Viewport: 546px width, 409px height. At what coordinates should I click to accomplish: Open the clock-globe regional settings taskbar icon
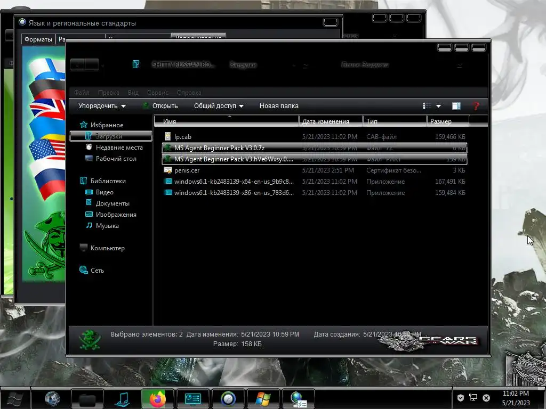click(228, 398)
